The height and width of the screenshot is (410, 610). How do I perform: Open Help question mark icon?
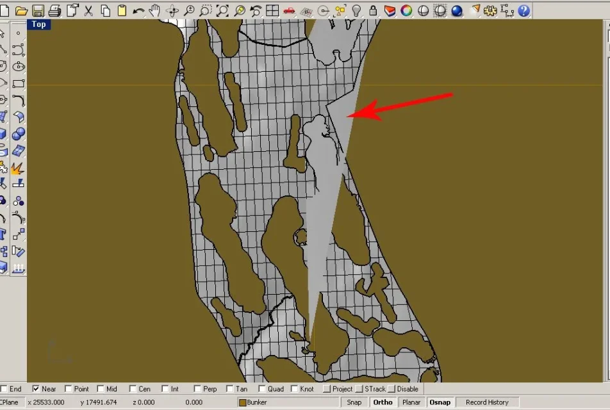pyautogui.click(x=524, y=10)
